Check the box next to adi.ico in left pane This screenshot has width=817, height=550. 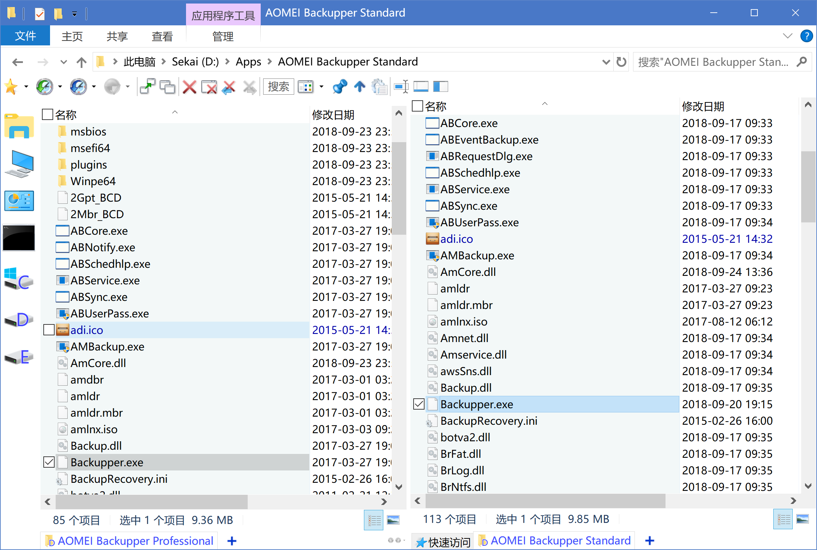(49, 330)
